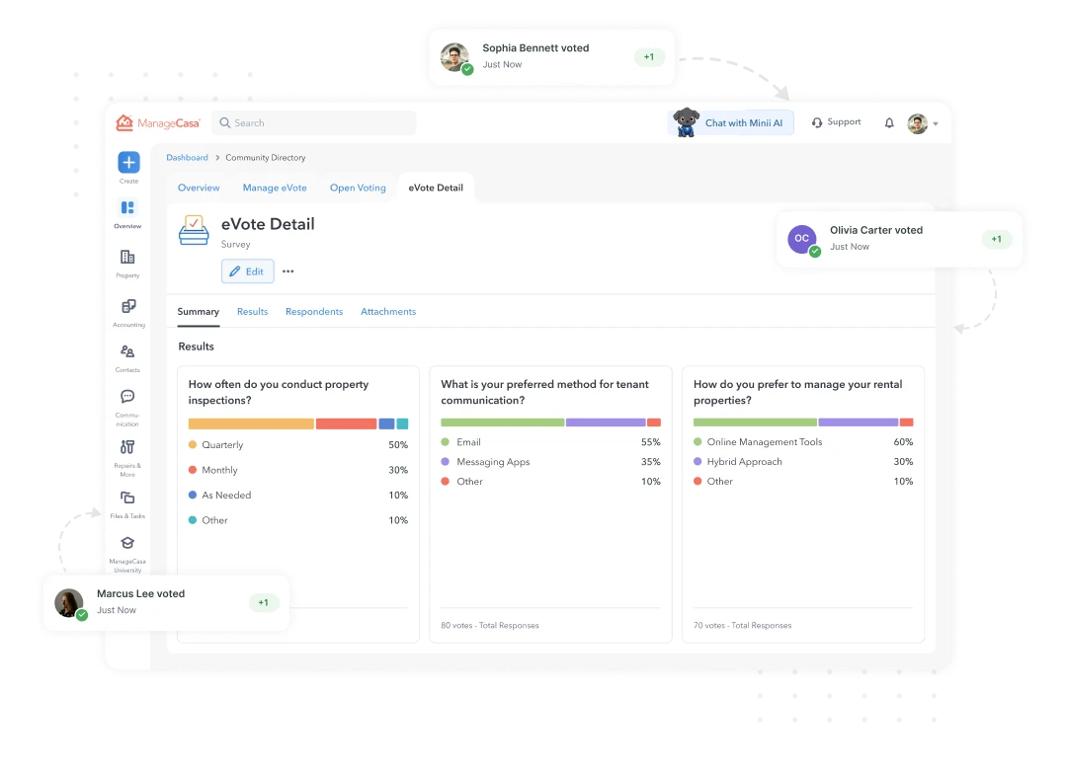This screenshot has height=768, width=1067.
Task: Click the Monthly legend row
Action: point(298,470)
